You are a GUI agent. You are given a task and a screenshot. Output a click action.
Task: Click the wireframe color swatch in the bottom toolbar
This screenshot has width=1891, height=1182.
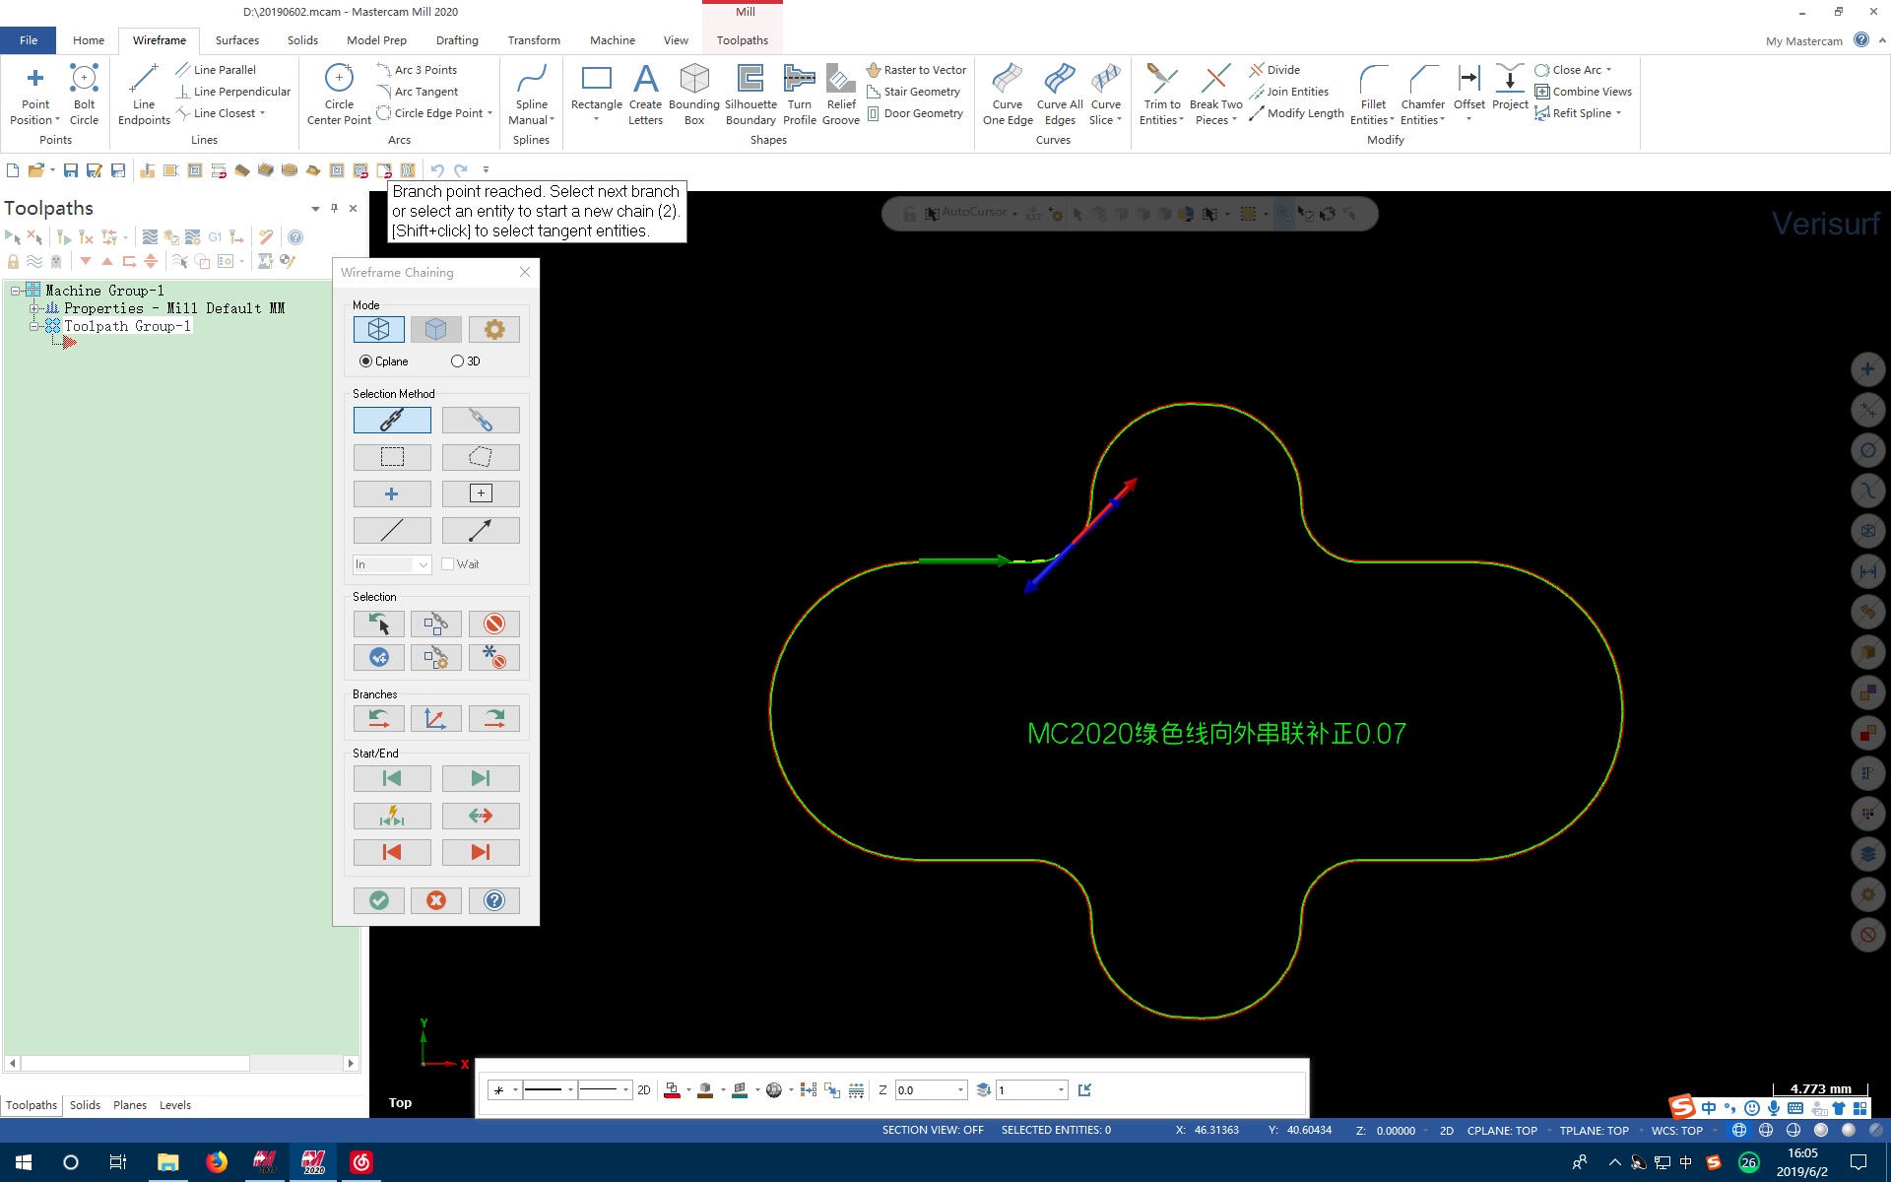(673, 1090)
